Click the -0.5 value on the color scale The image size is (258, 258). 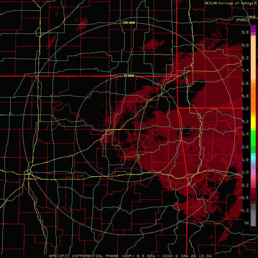244,198
